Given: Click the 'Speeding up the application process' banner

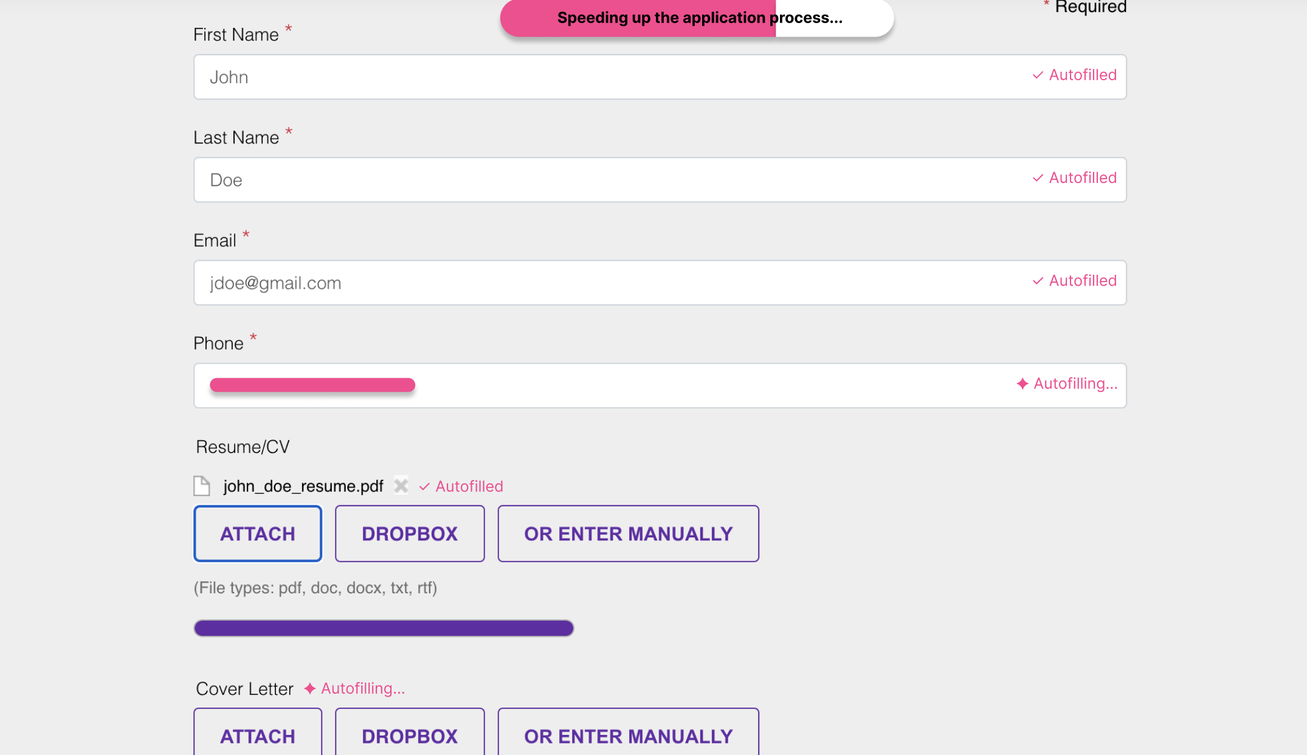Looking at the screenshot, I should 697,18.
